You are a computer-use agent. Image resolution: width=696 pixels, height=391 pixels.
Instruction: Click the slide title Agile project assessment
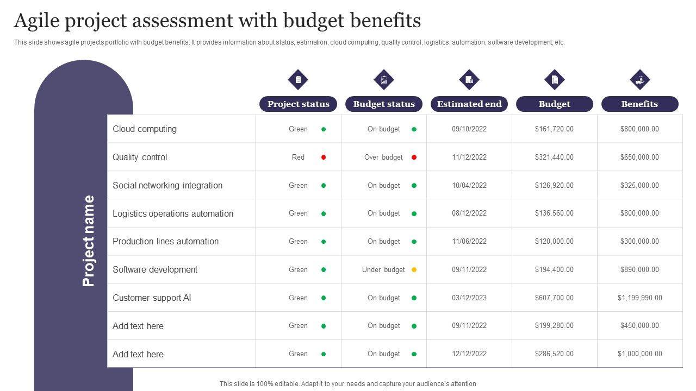(x=217, y=21)
